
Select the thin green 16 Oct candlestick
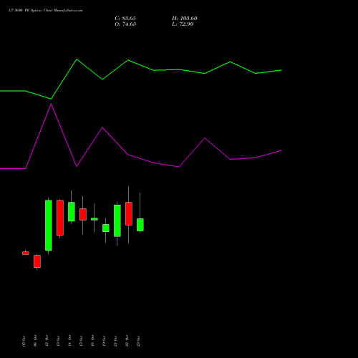click(x=95, y=219)
